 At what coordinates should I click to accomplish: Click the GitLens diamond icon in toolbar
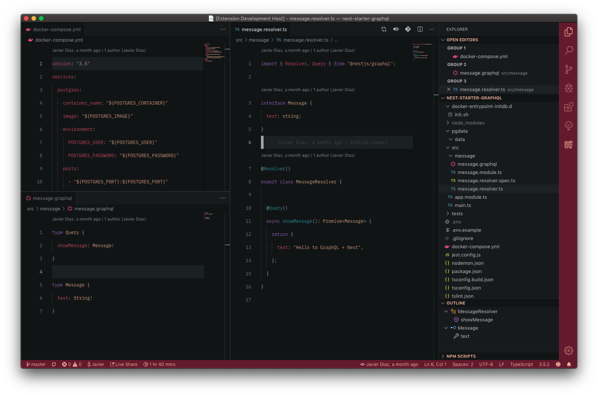(408, 29)
